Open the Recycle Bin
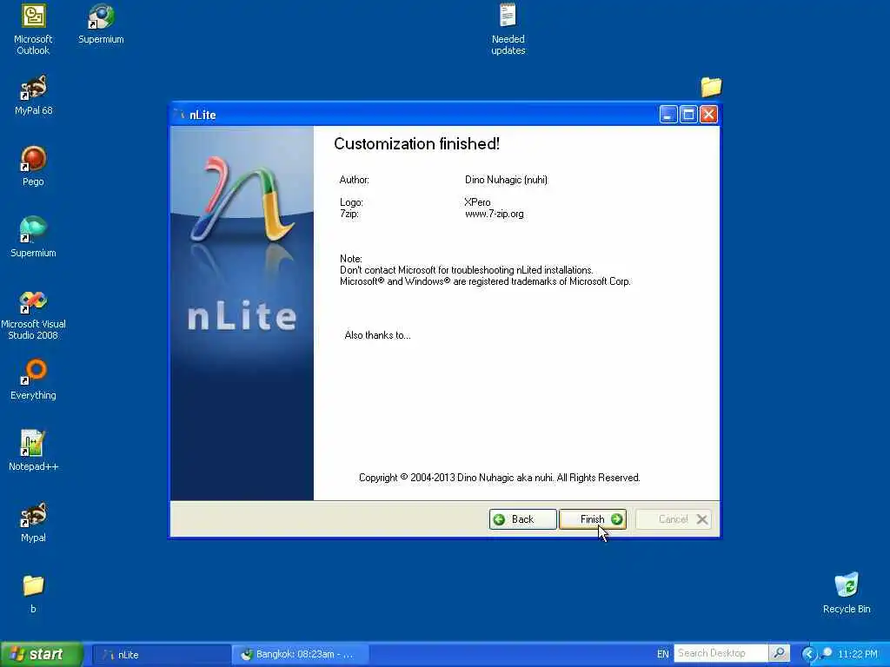890x667 pixels. click(x=847, y=593)
